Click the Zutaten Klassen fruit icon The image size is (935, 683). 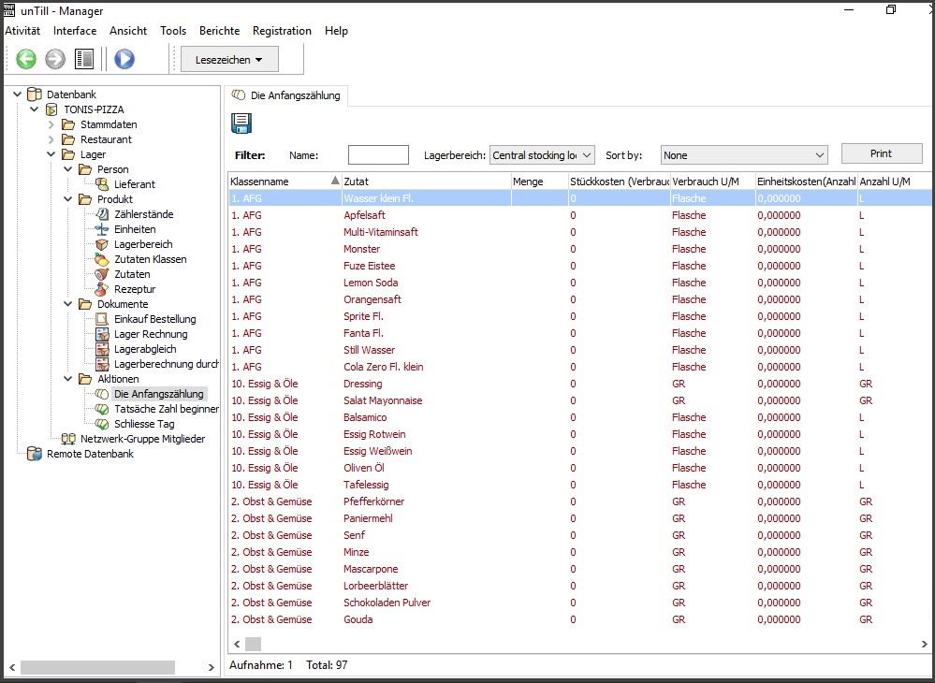[x=103, y=259]
